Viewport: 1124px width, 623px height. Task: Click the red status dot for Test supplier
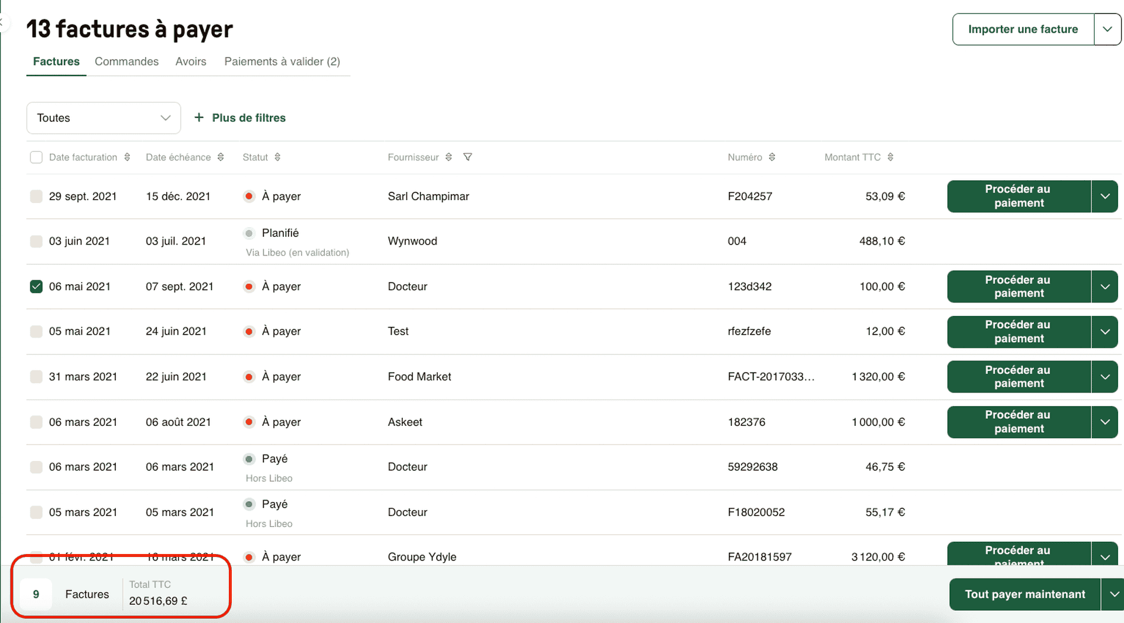(x=249, y=332)
